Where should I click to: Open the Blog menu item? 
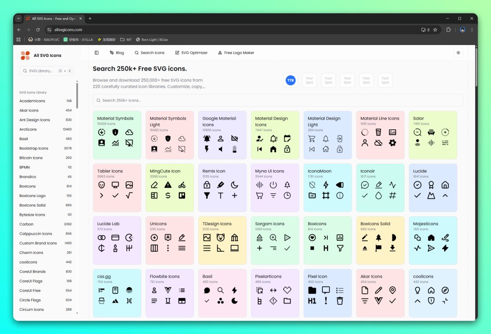[x=117, y=53]
